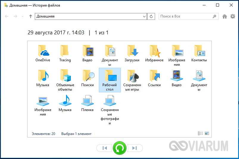Navigate up one folder level
This screenshot has height=159, width=239.
(x=30, y=16)
